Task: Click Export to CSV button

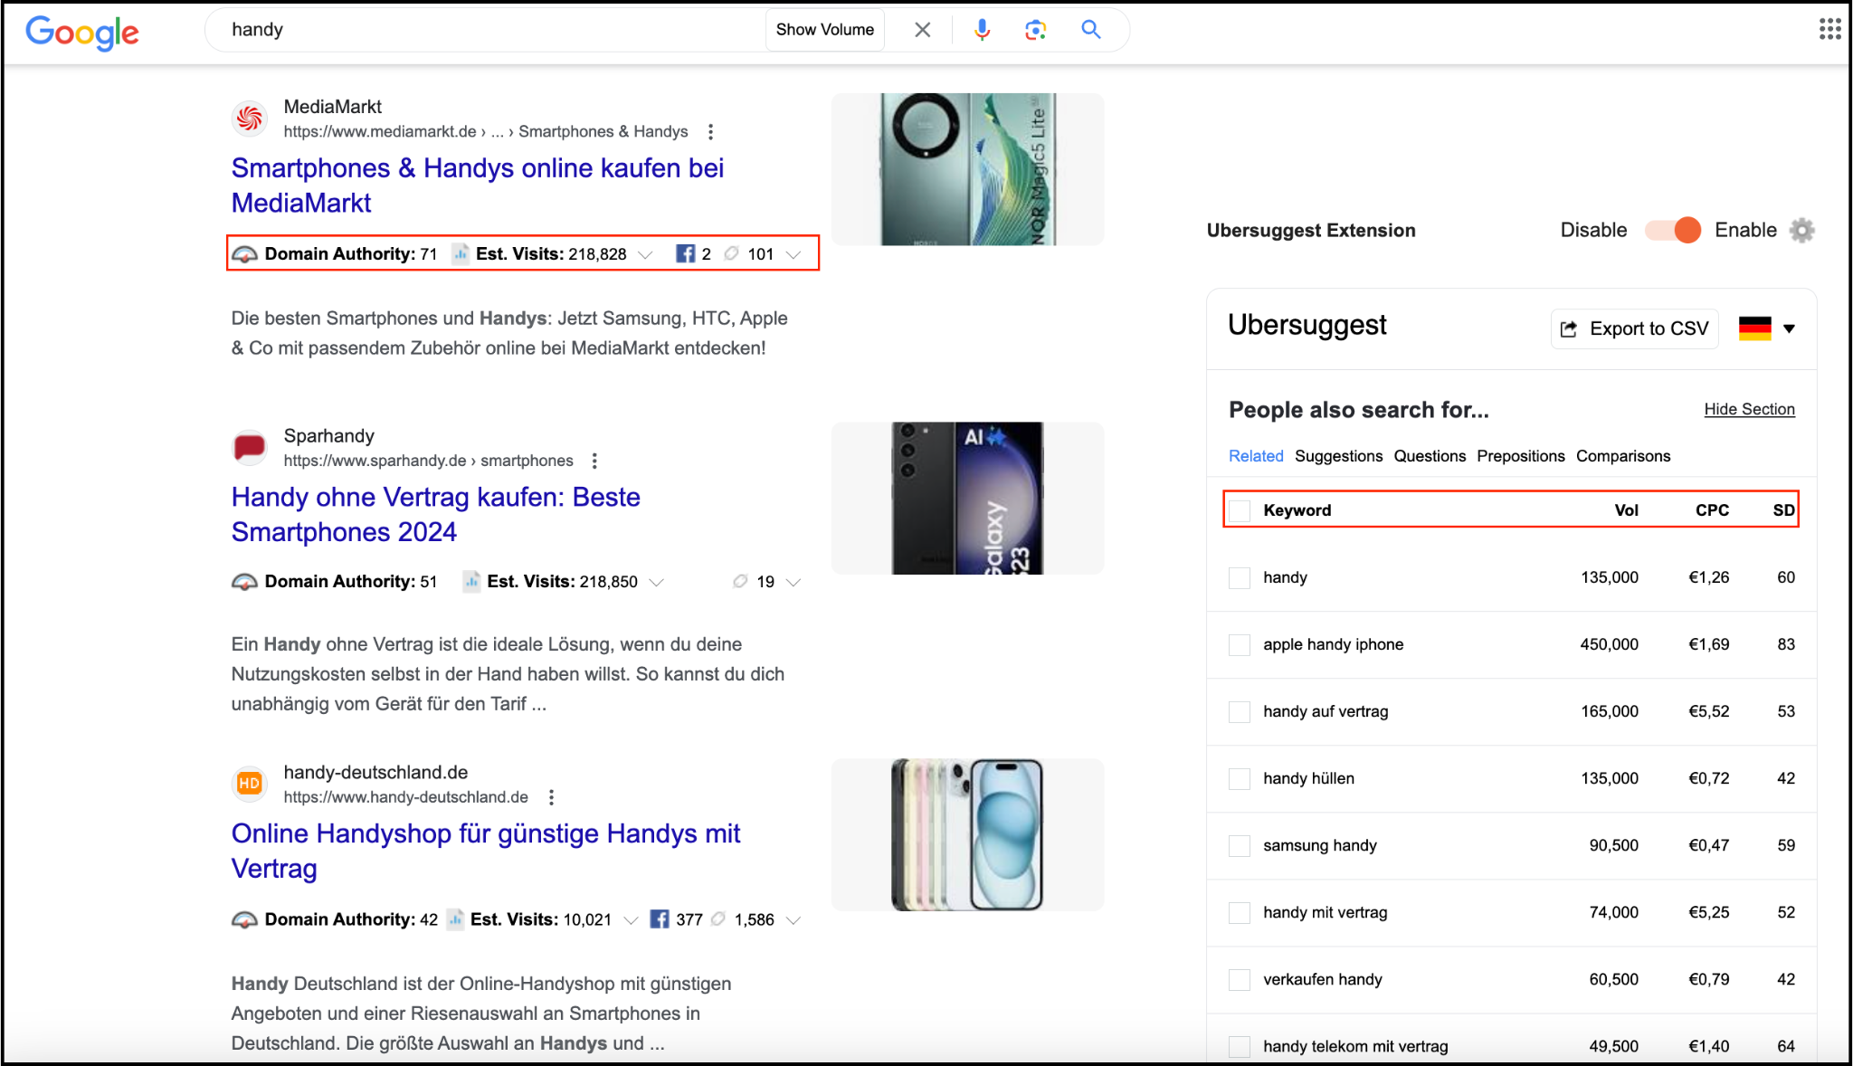Action: click(x=1635, y=328)
